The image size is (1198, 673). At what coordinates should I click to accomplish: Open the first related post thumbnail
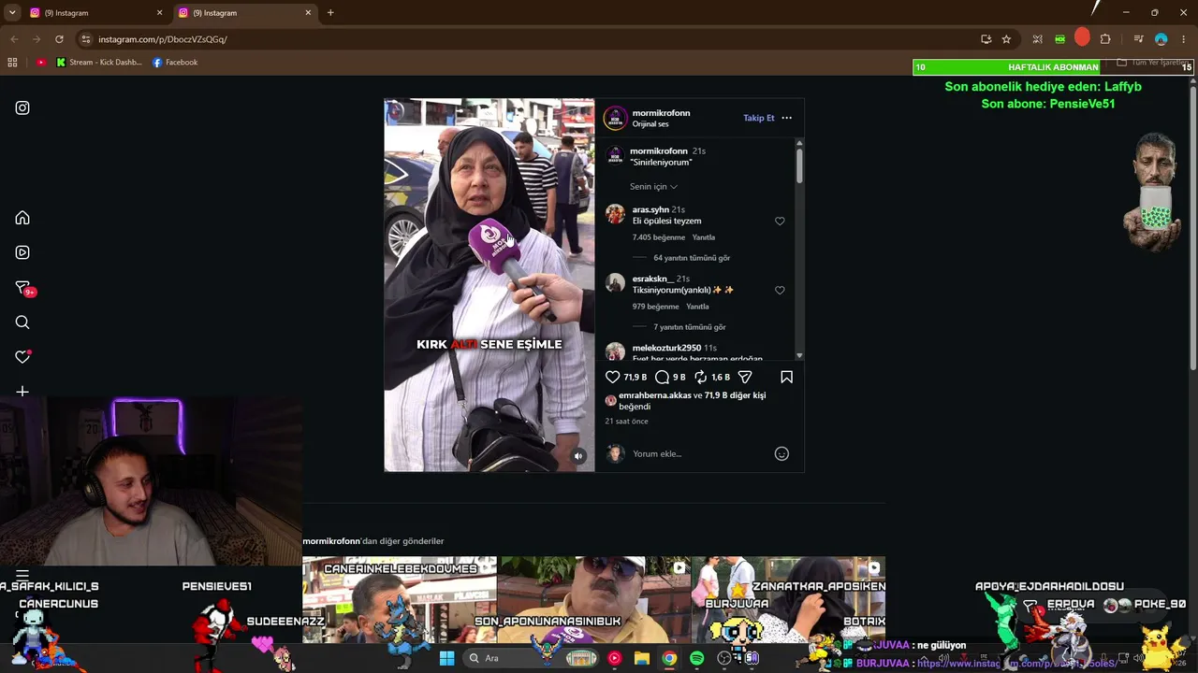point(400,600)
